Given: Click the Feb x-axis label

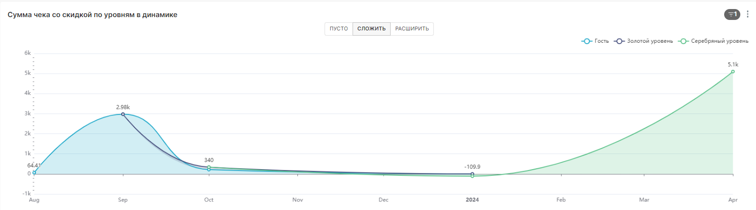Looking at the screenshot, I should click(561, 200).
